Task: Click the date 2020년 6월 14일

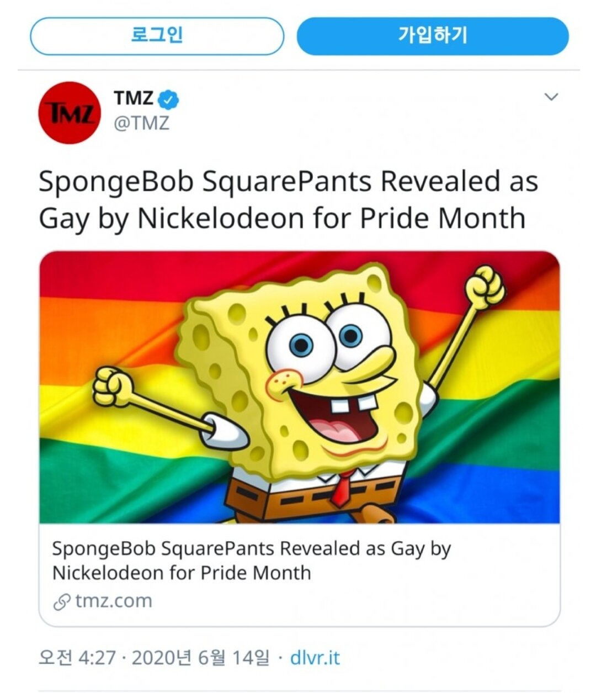Action: pos(201,658)
